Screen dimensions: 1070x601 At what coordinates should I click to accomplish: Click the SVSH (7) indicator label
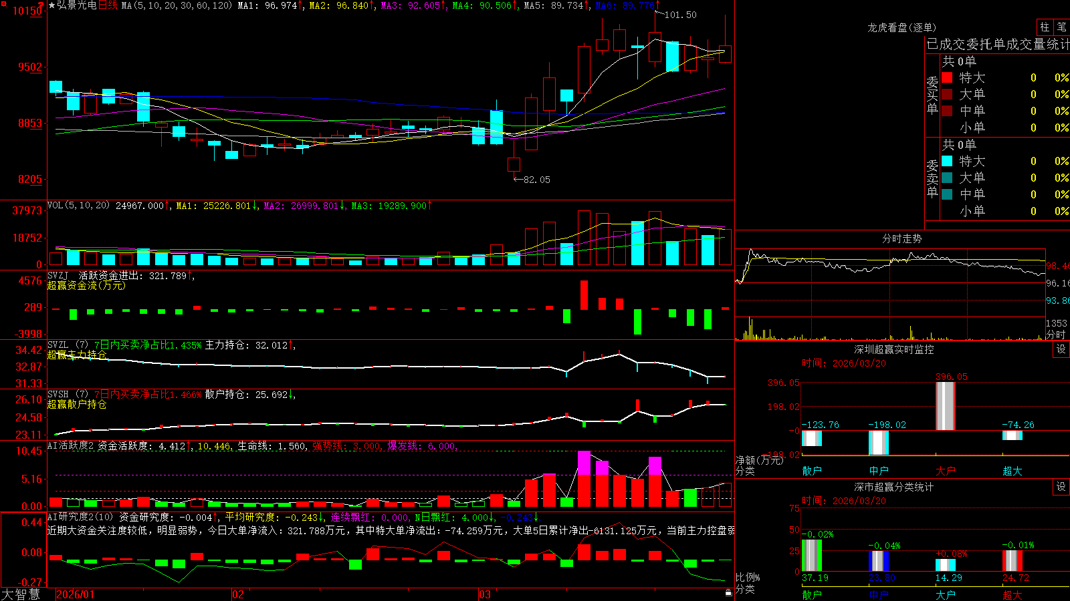coord(68,395)
